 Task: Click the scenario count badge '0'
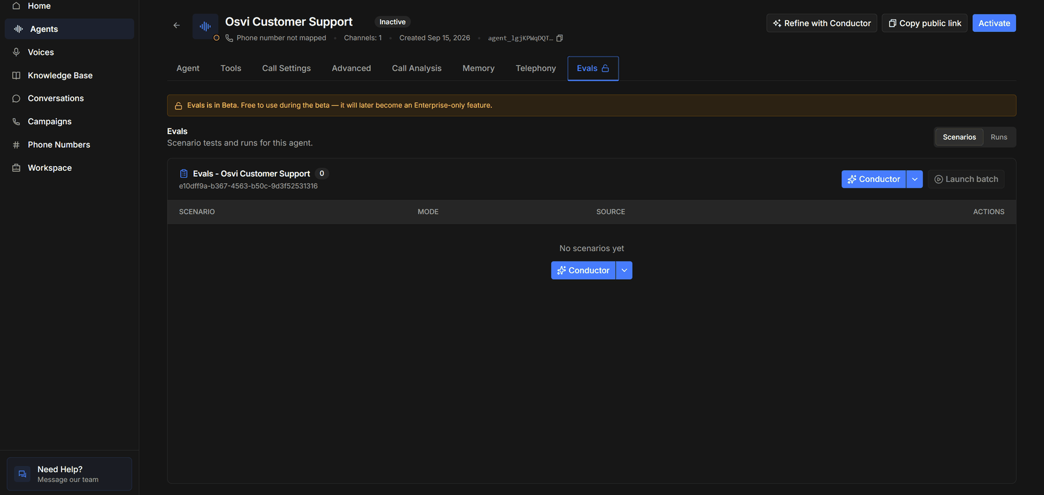pyautogui.click(x=322, y=173)
